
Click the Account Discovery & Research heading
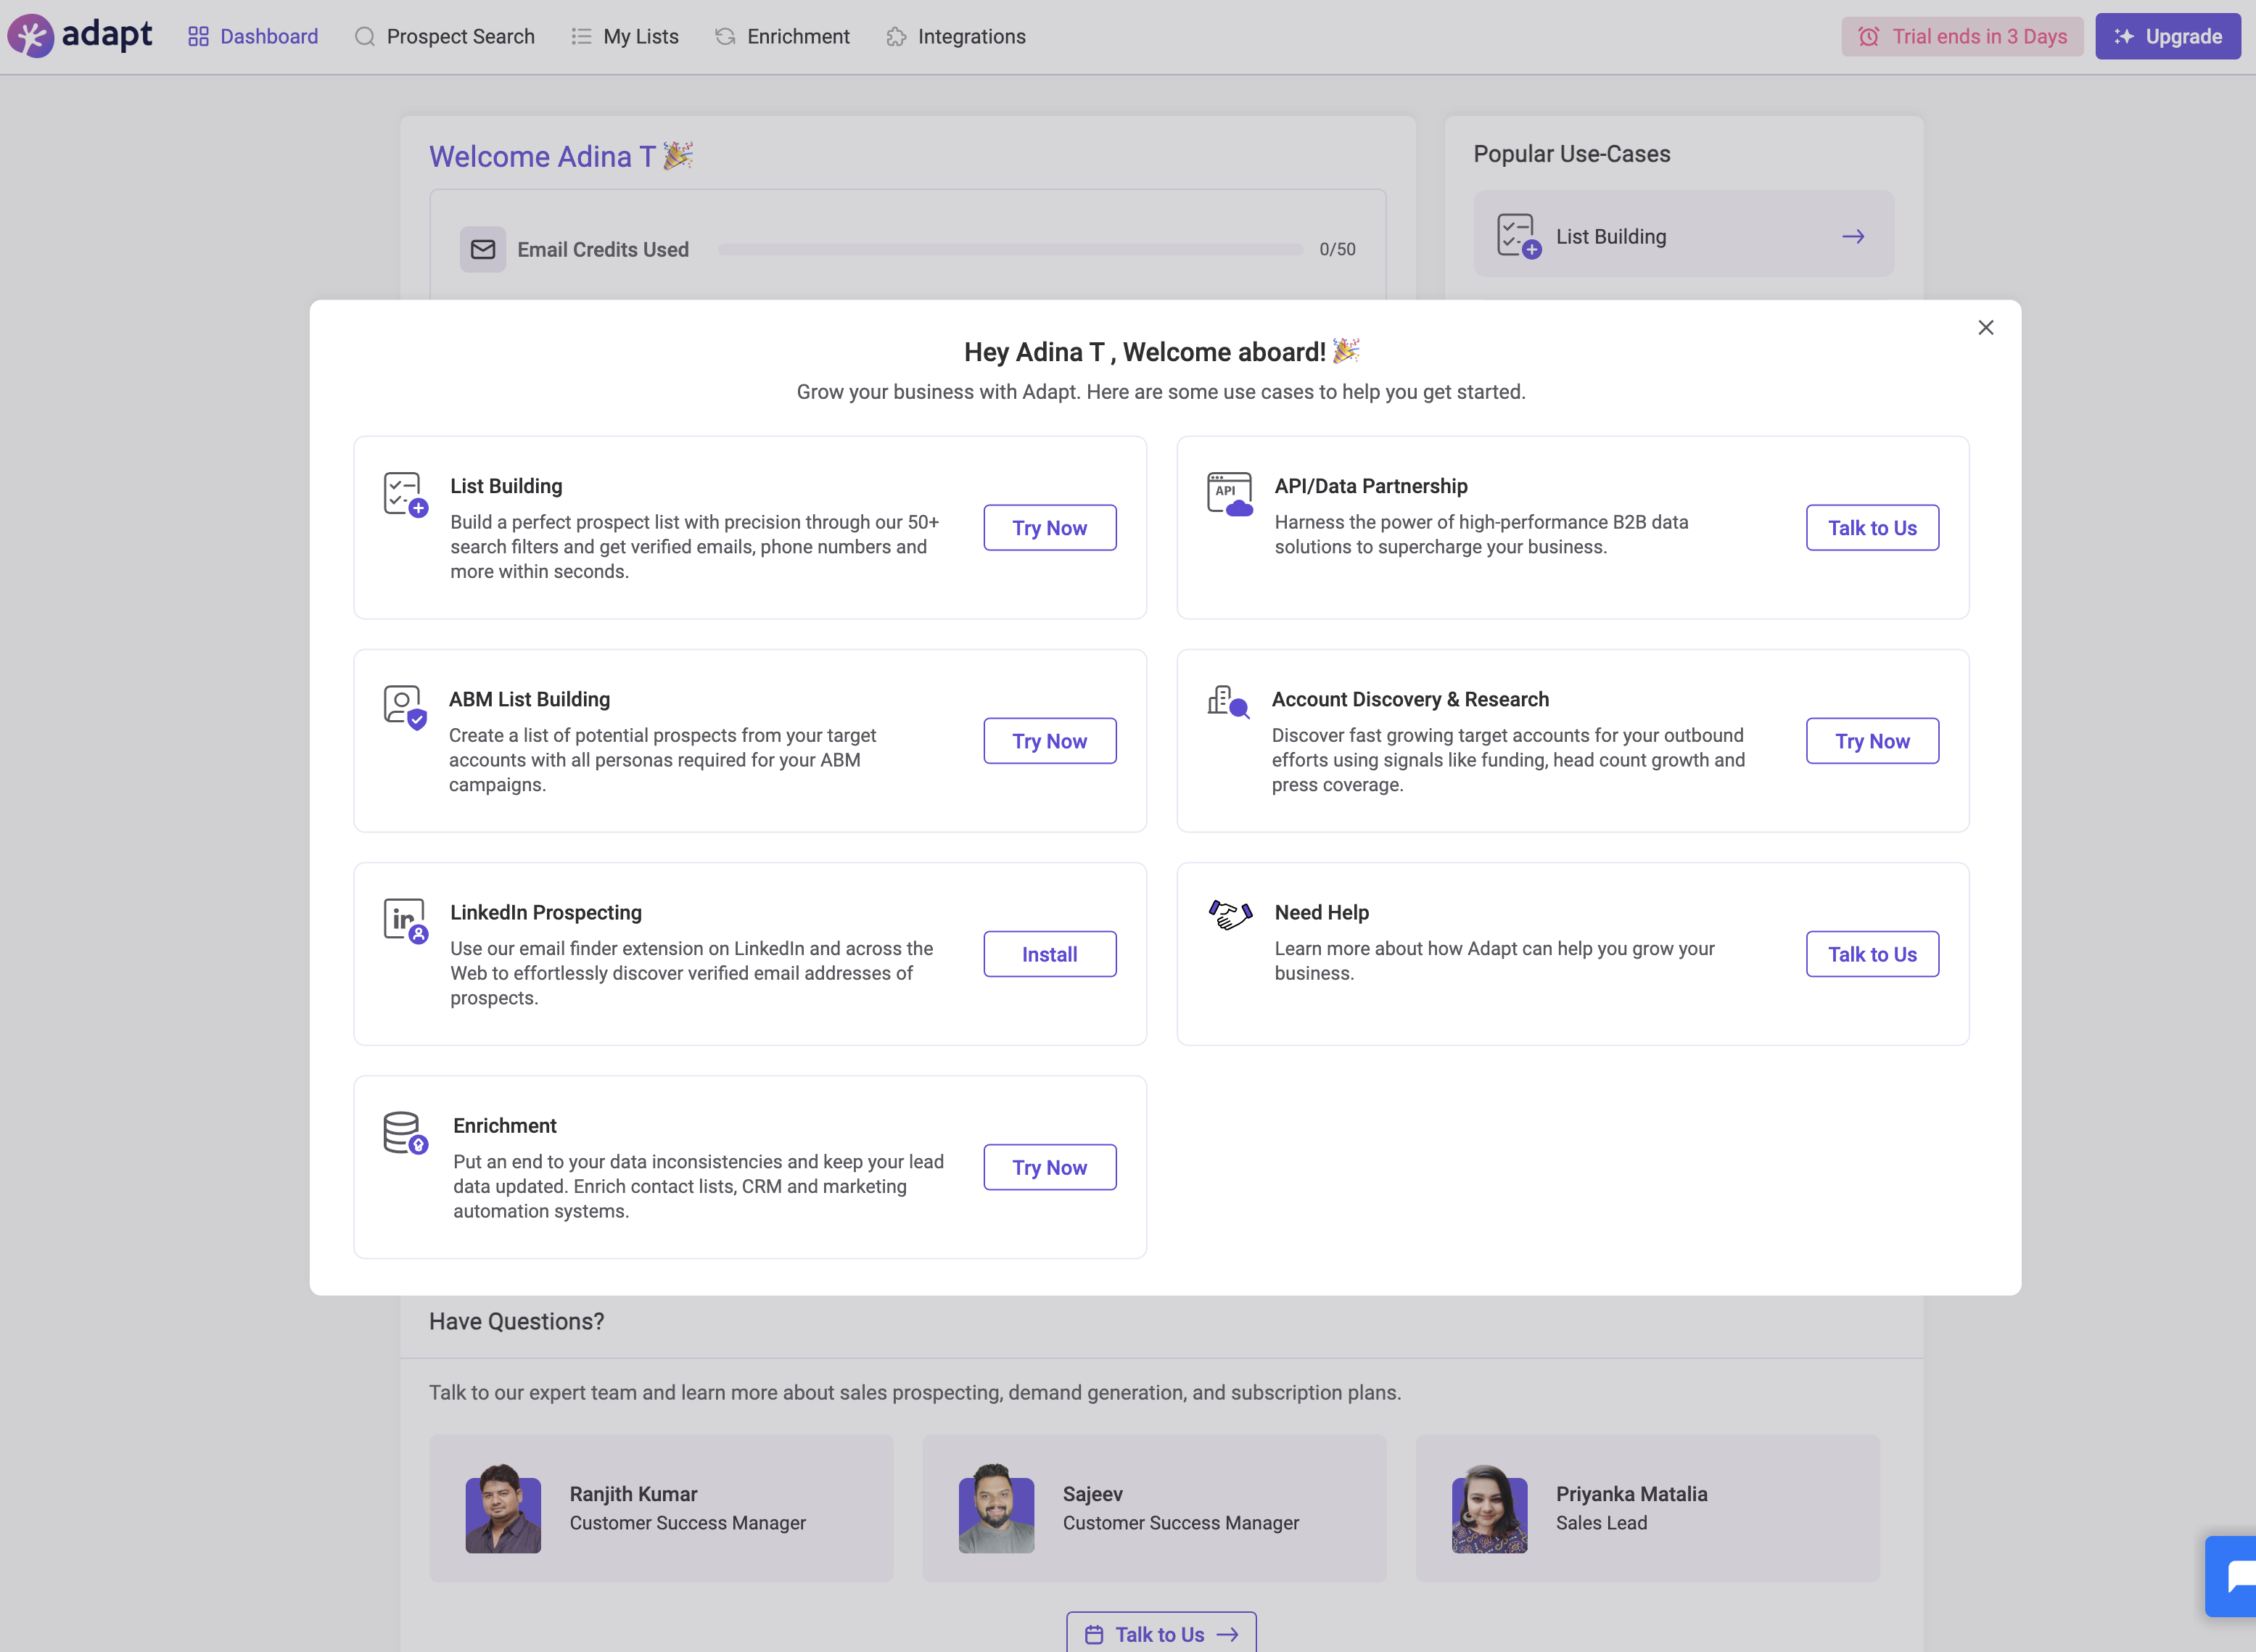[x=1410, y=699]
